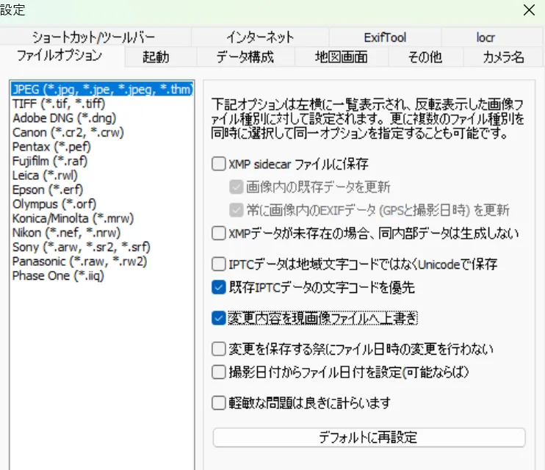
Task: Open the データ構成 tab
Action: (245, 57)
